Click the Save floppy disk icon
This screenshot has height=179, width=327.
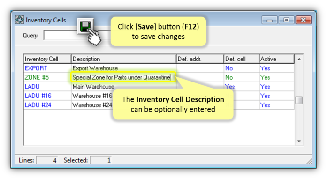pyautogui.click(x=85, y=26)
